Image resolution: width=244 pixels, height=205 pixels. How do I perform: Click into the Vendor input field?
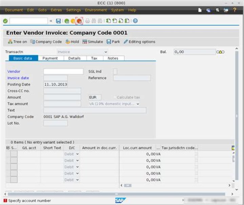coord(63,71)
